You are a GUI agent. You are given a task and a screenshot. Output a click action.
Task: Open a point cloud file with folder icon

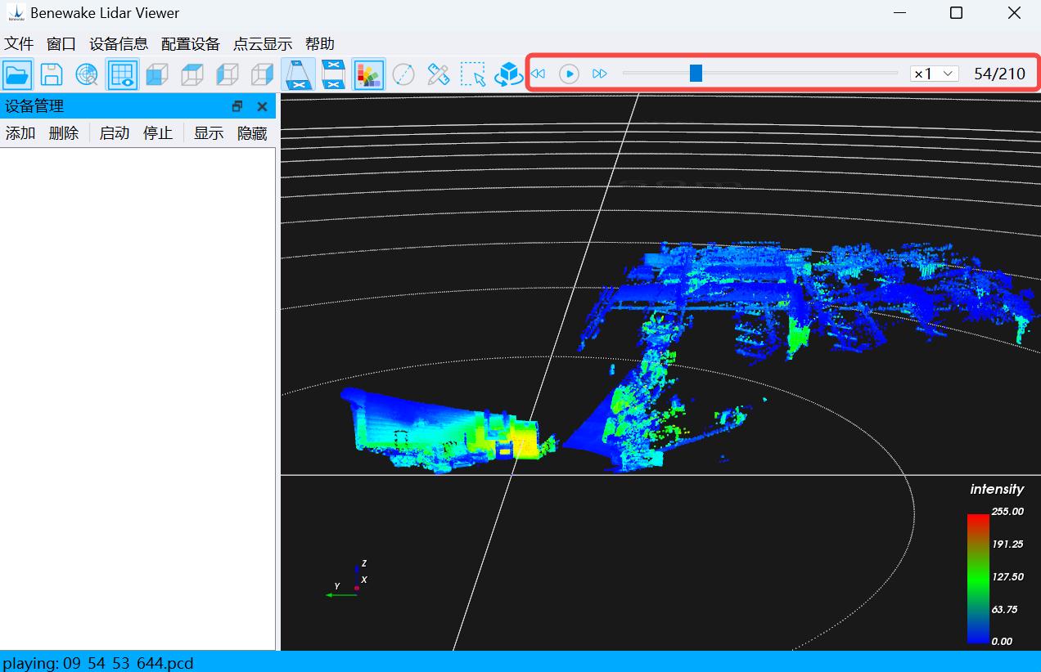tap(17, 74)
